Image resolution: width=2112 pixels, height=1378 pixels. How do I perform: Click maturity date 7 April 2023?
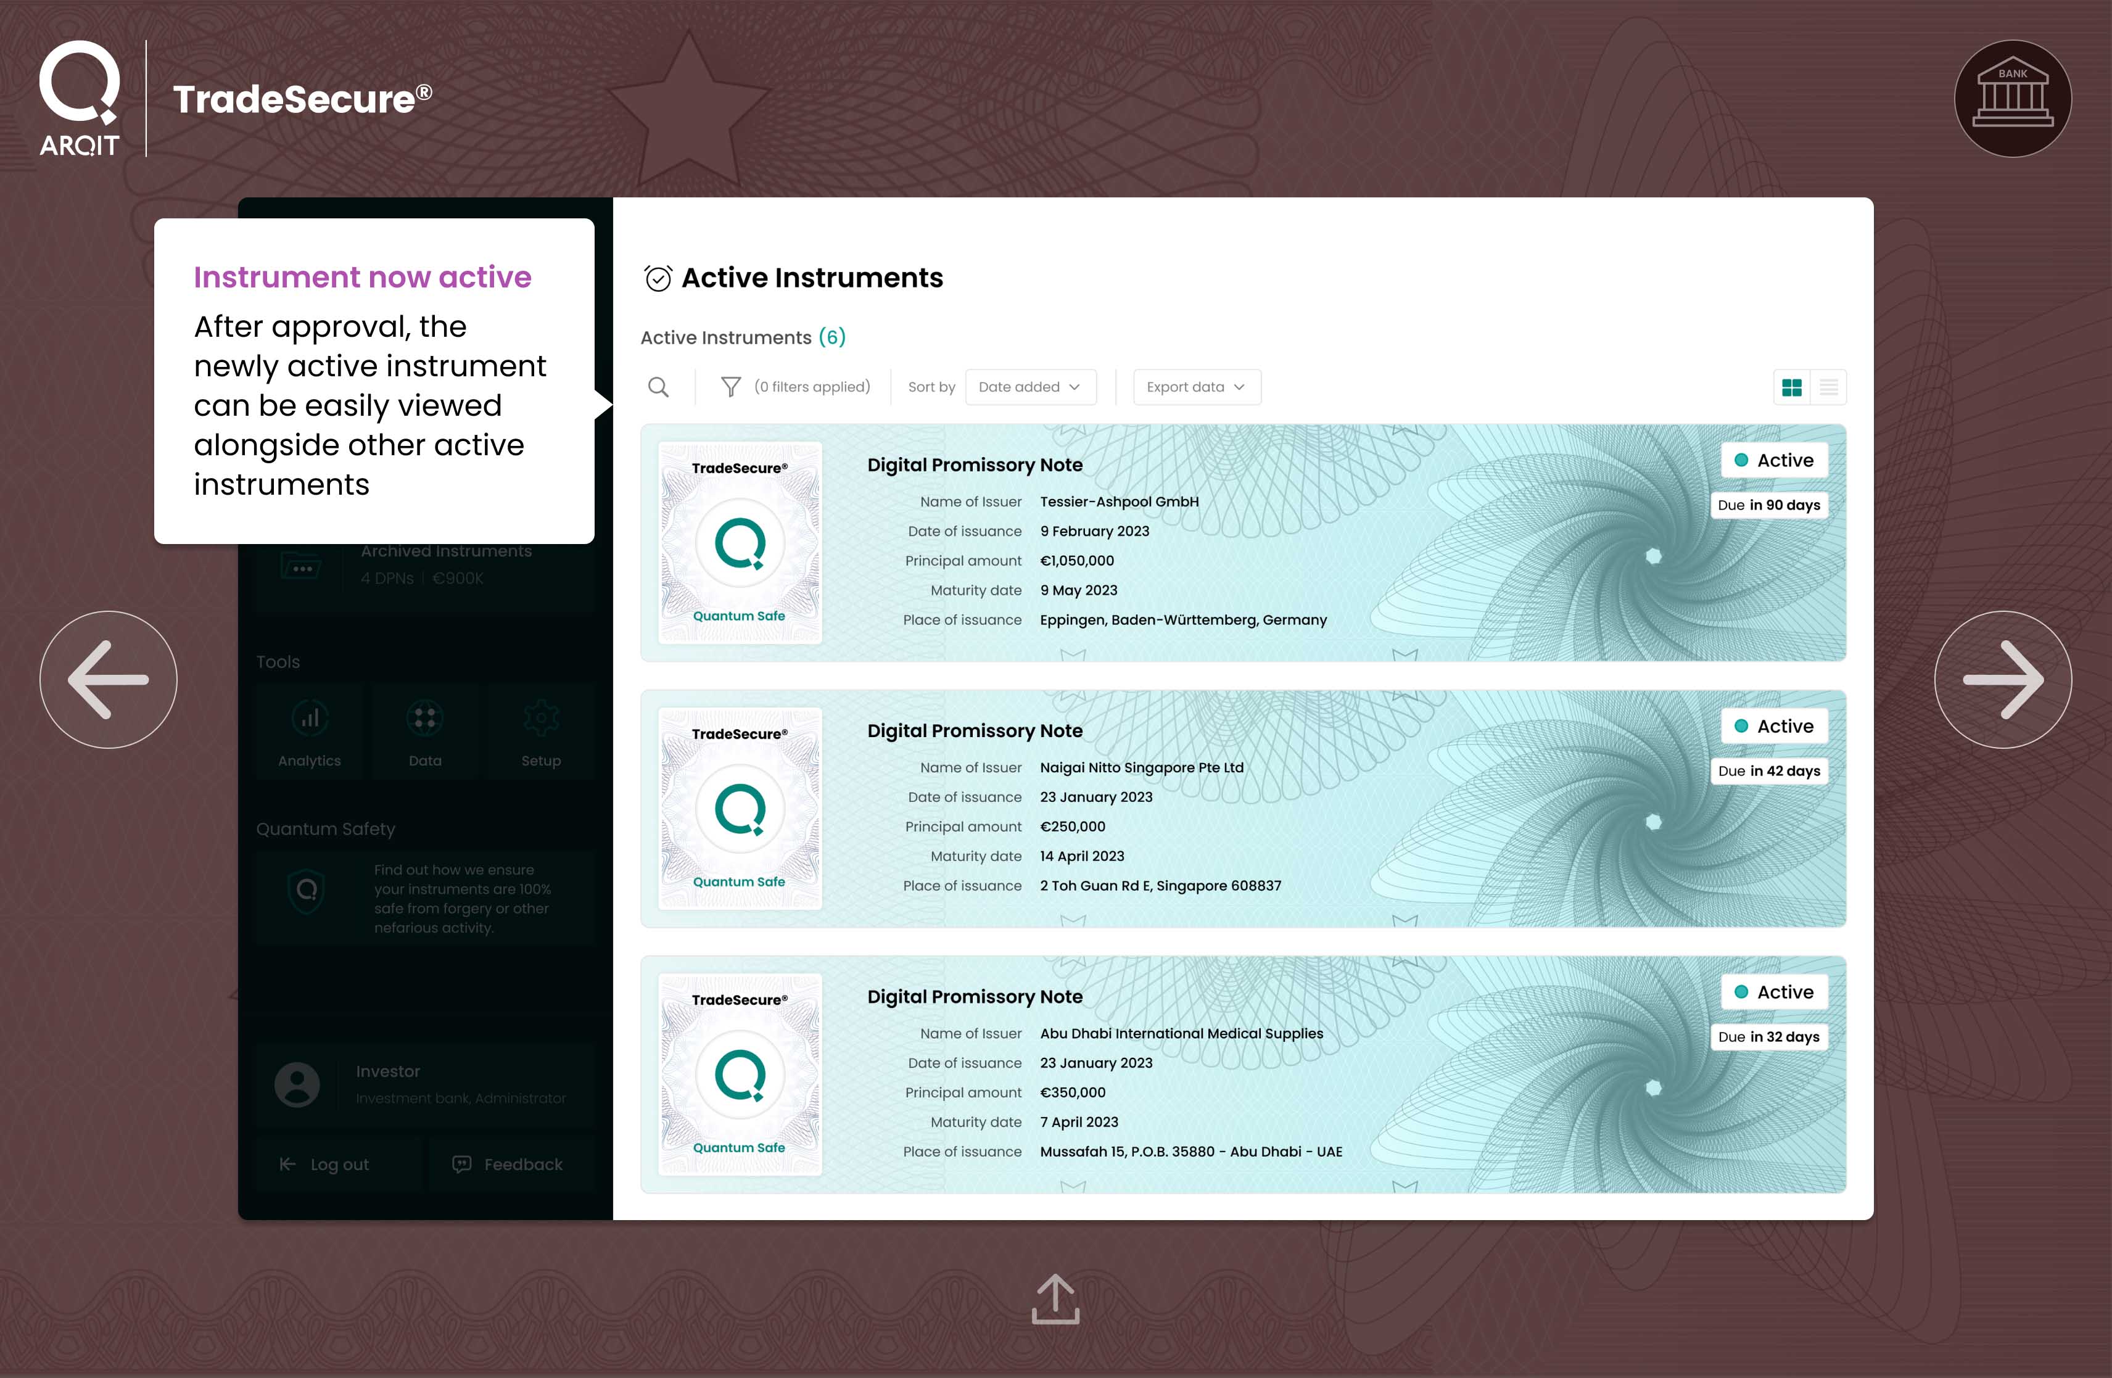[1079, 1123]
